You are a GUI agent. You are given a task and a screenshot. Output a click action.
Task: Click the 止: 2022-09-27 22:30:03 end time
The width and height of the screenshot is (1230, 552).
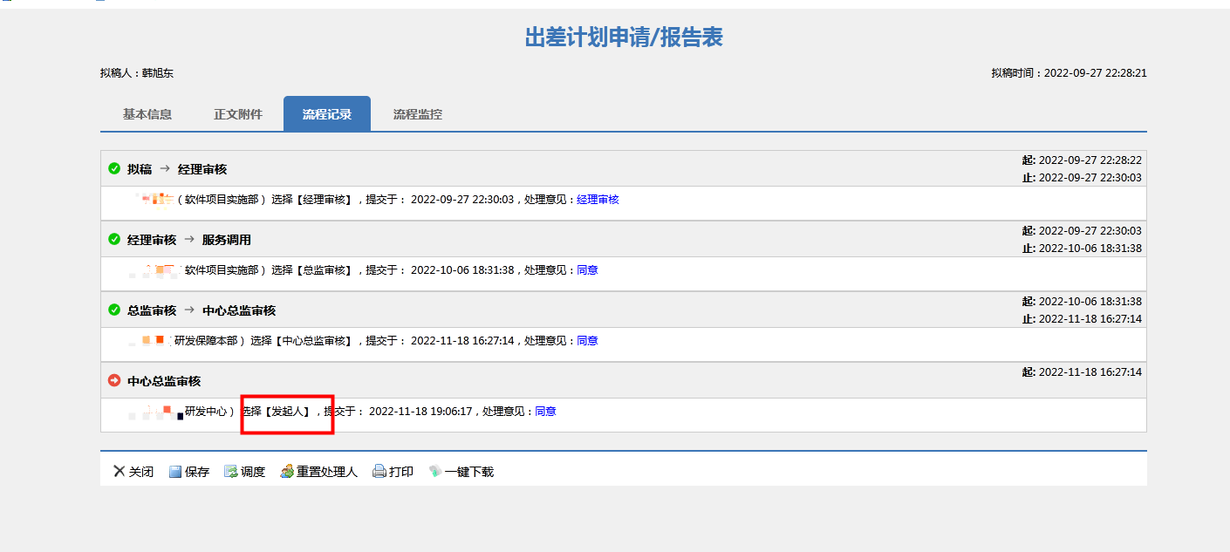tap(1082, 178)
